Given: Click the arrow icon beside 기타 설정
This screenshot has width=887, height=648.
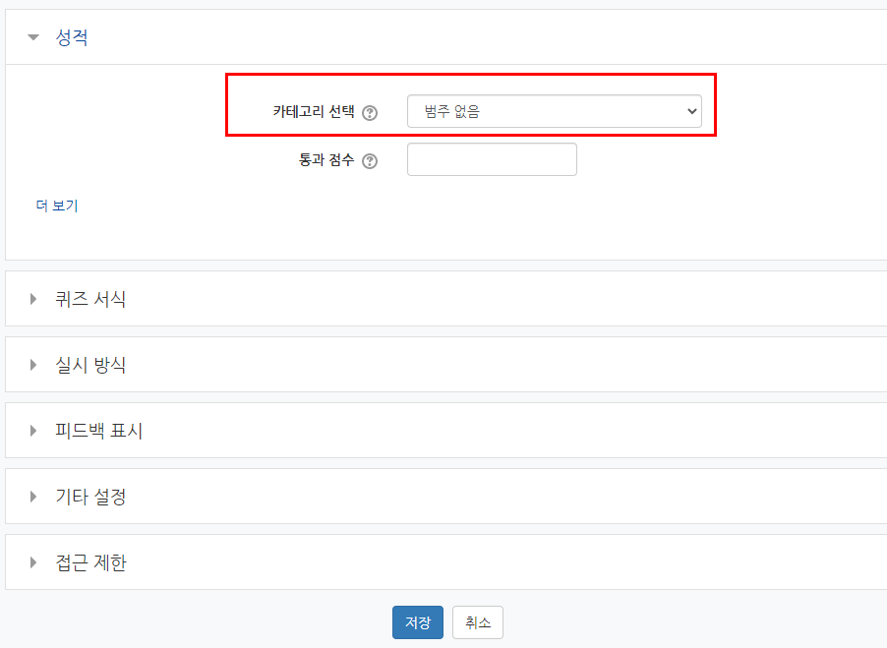Looking at the screenshot, I should 33,497.
